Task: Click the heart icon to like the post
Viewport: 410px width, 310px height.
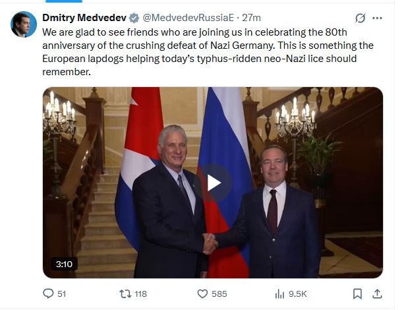Action: [203, 294]
